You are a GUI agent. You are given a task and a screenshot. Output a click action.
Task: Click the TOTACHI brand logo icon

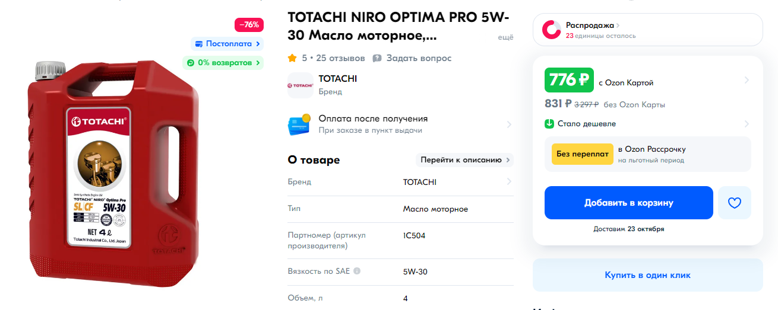(301, 85)
